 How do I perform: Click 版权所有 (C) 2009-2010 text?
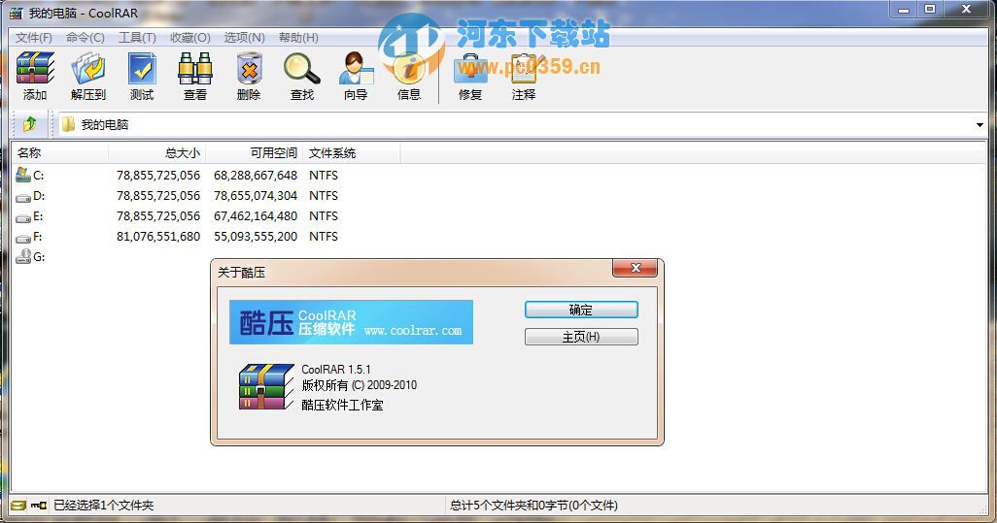point(360,385)
